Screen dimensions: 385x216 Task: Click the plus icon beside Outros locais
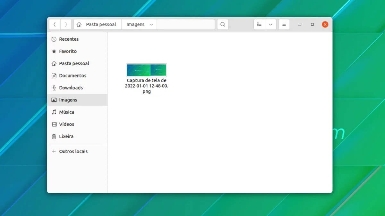[x=54, y=151]
